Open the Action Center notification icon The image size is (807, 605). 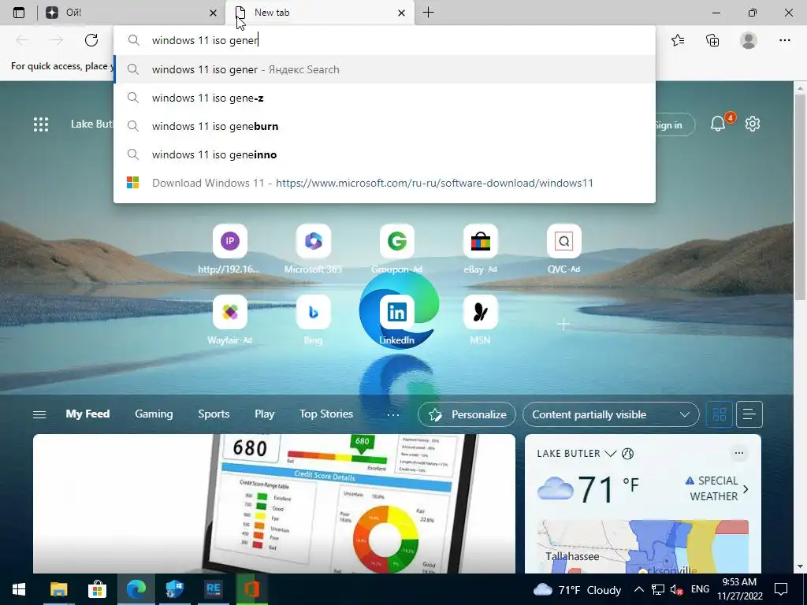781,589
